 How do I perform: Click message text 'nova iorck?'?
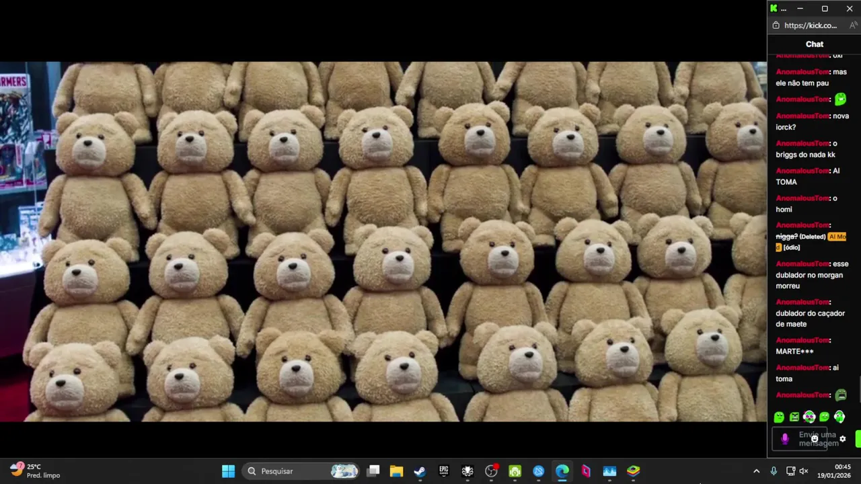click(x=812, y=122)
